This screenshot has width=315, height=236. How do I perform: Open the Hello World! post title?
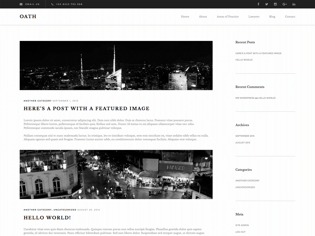pyautogui.click(x=47, y=218)
